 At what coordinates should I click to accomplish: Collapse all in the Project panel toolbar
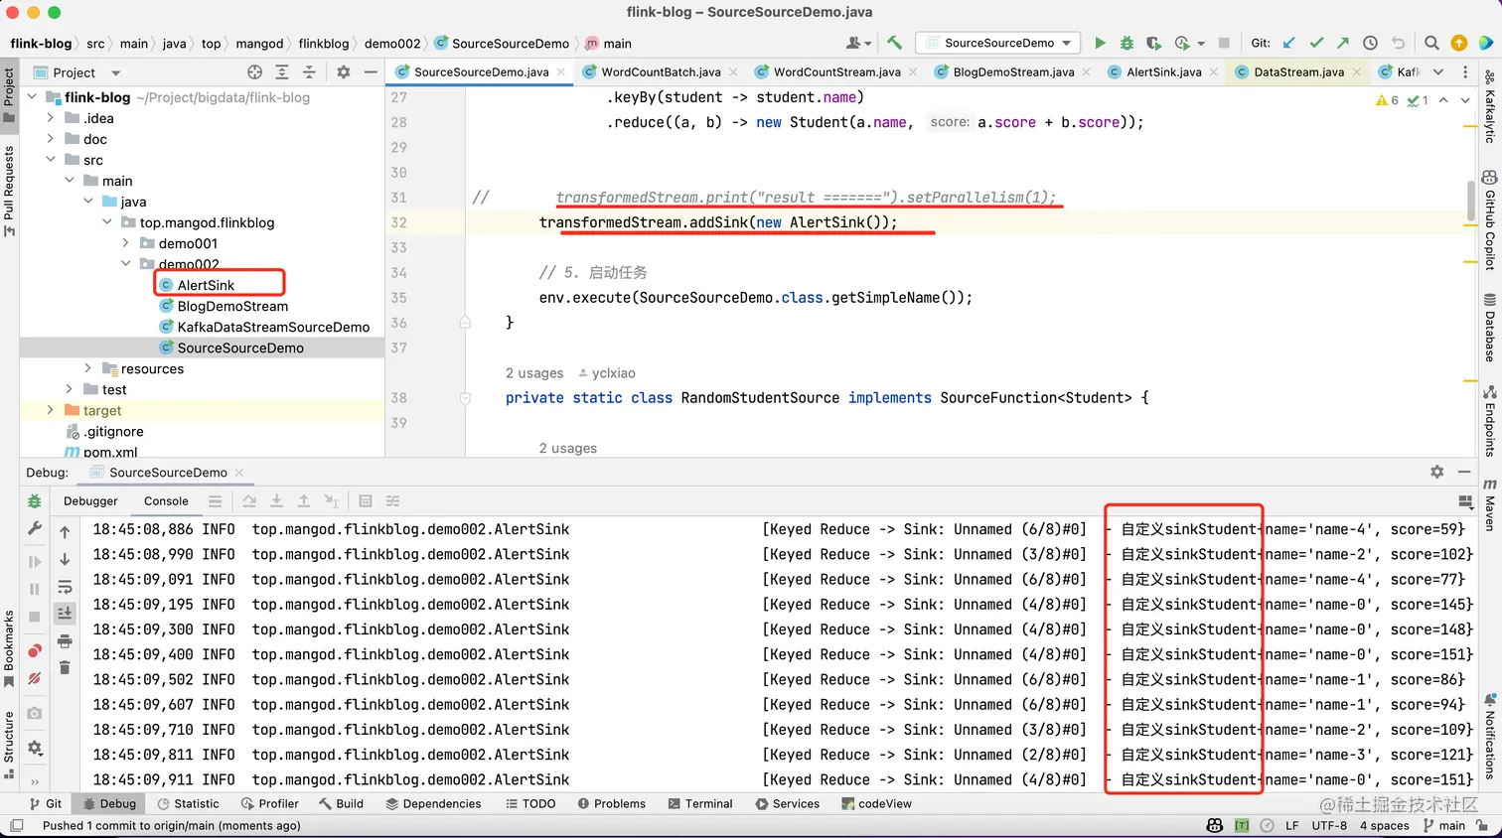(x=309, y=71)
